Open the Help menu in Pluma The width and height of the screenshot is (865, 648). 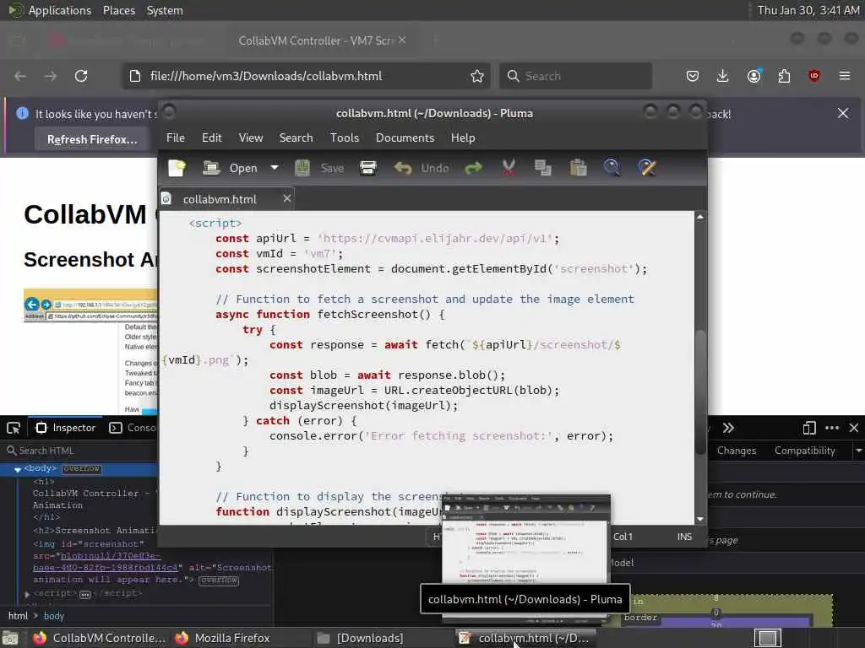coord(463,138)
